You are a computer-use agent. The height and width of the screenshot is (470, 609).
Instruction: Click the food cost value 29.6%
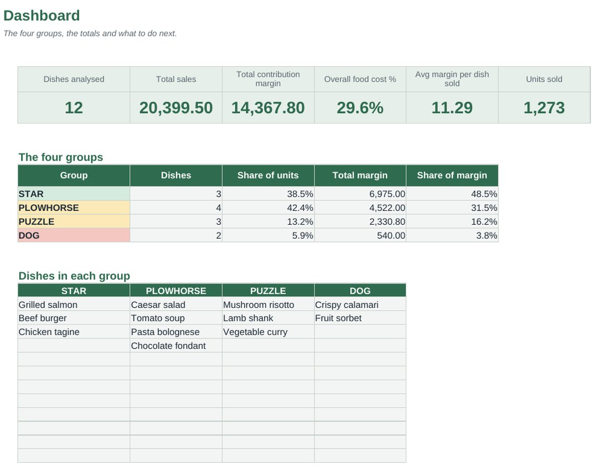(360, 107)
